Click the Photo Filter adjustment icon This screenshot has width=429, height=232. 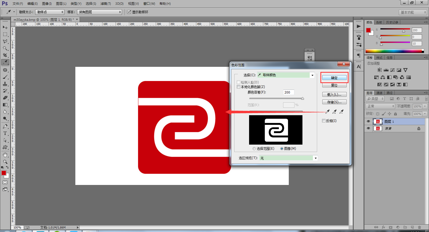point(395,77)
